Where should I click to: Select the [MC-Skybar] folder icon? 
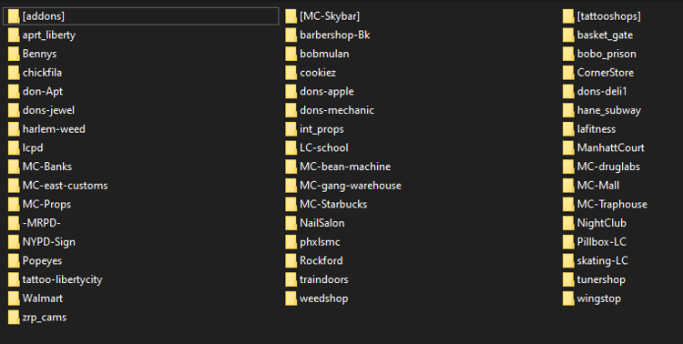pos(291,16)
